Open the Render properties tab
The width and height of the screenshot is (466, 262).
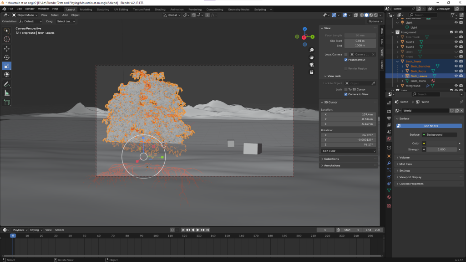pos(389,111)
